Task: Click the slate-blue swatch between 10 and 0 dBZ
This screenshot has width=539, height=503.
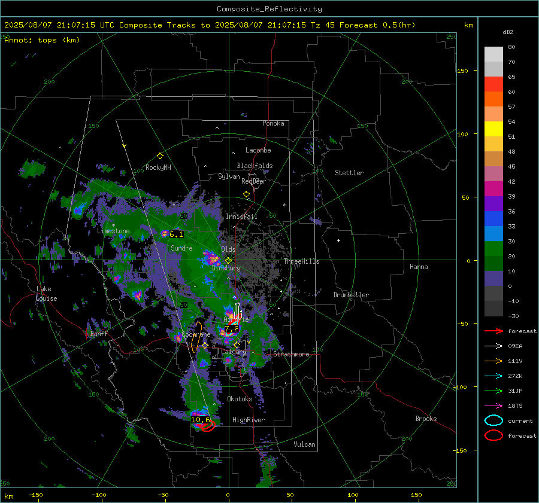Action: 493,279
